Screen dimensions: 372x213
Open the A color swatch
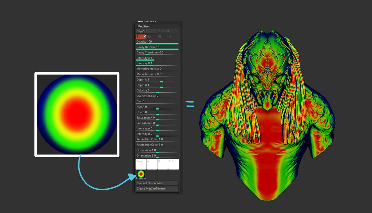tap(152, 164)
